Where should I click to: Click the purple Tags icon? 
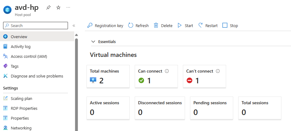[x=6, y=66]
